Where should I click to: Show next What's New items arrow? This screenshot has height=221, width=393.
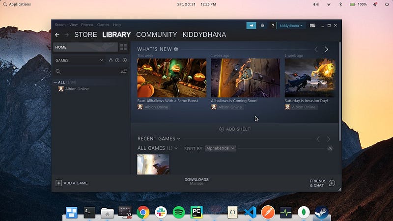coord(326,50)
